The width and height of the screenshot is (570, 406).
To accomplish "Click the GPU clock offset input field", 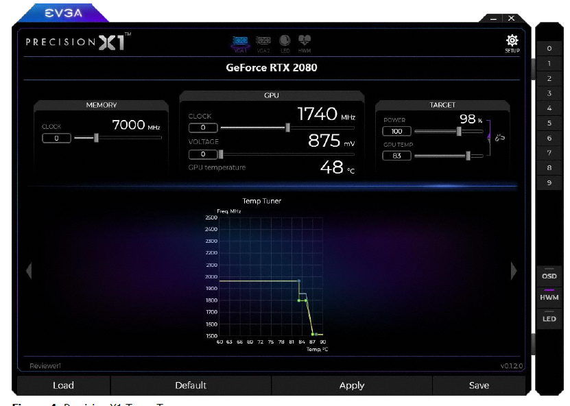I will tap(203, 128).
